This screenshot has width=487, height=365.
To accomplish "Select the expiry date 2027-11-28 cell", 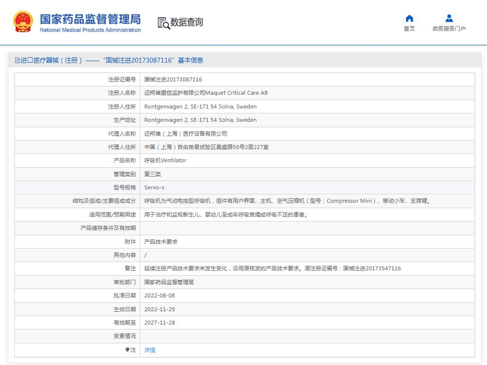I will click(x=159, y=323).
